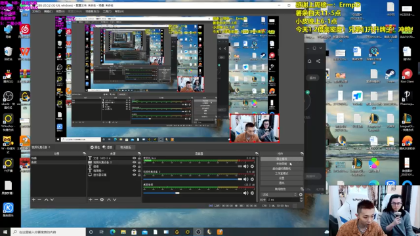
Task: Open gear settings for 麦克风/Aux channel
Action: [252, 167]
